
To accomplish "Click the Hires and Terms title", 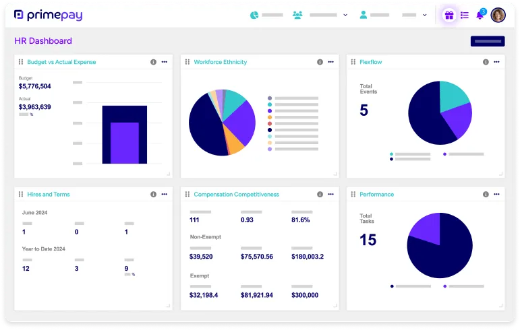I will (x=49, y=194).
